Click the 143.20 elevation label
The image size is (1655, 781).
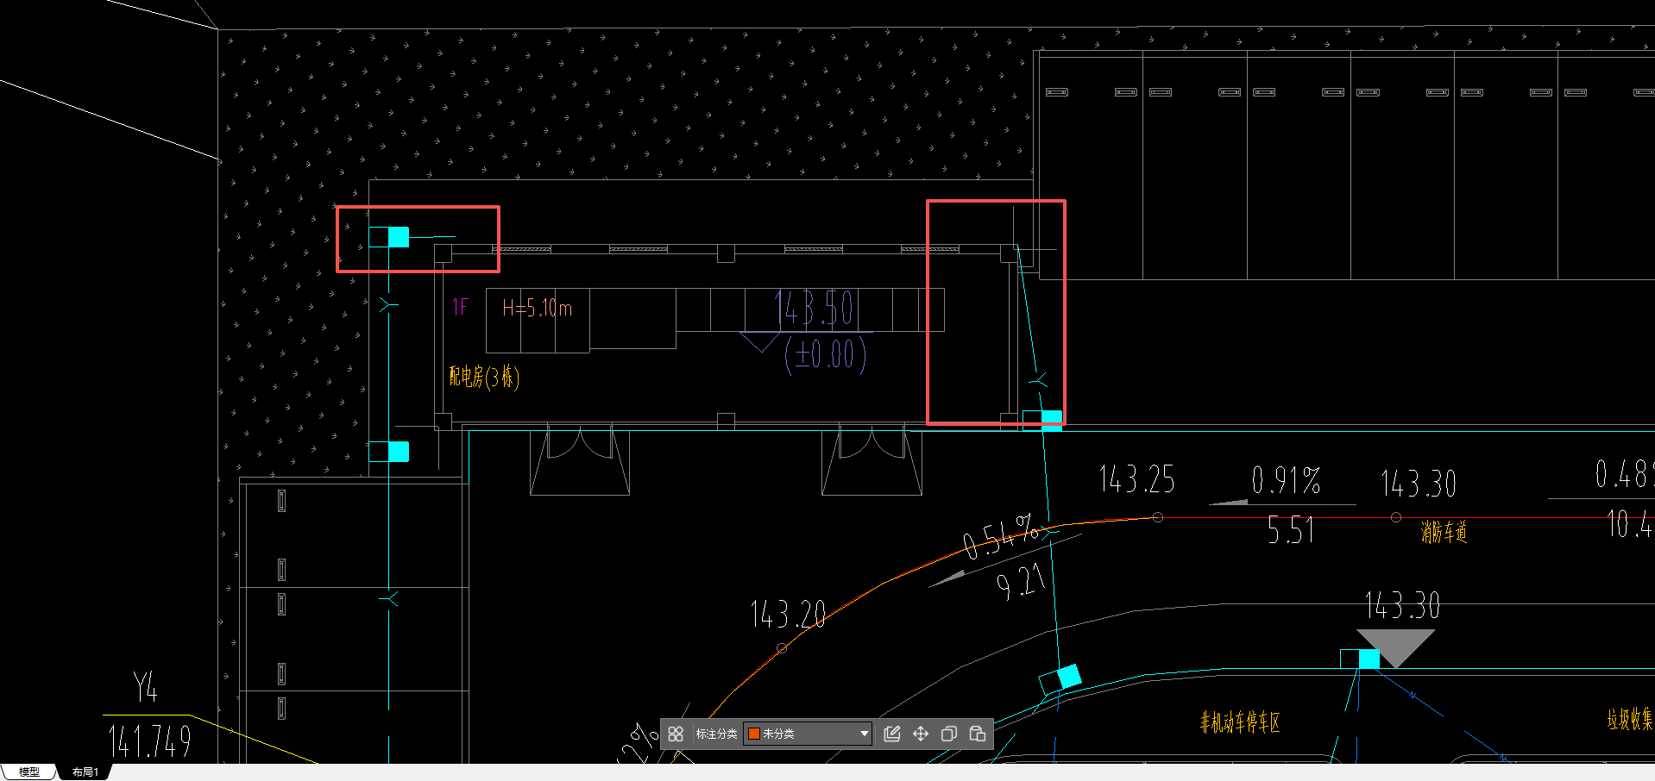(788, 614)
